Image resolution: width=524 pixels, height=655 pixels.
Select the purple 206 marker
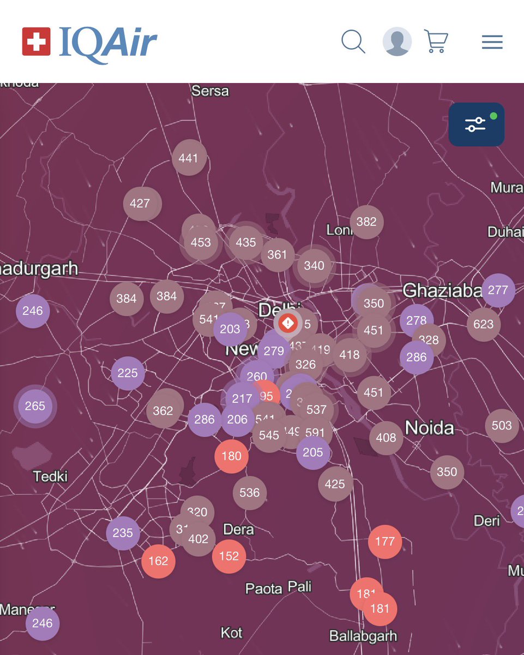tap(238, 420)
